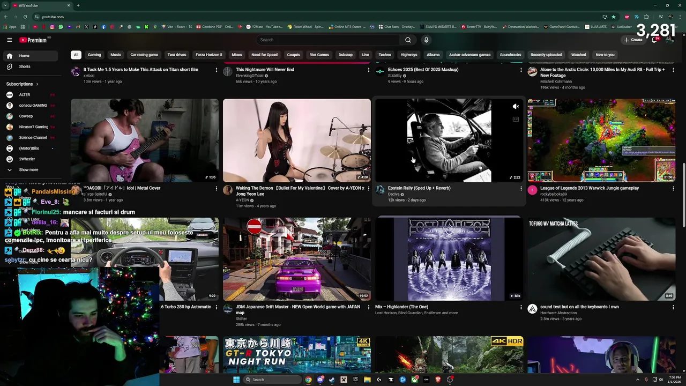Open the browser tab search dropdown
The width and height of the screenshot is (686, 386).
click(x=5, y=5)
